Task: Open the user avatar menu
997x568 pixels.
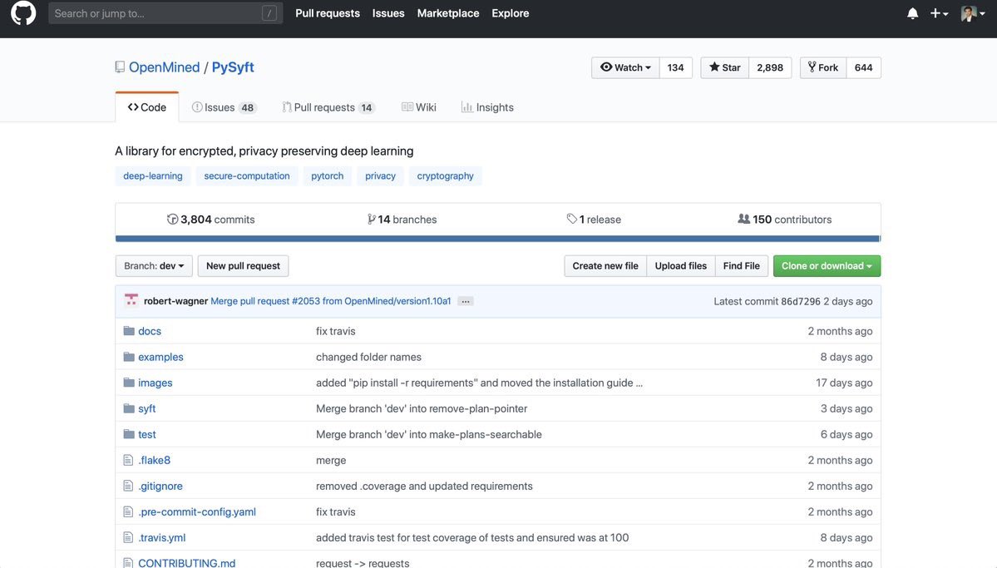Action: [x=972, y=13]
